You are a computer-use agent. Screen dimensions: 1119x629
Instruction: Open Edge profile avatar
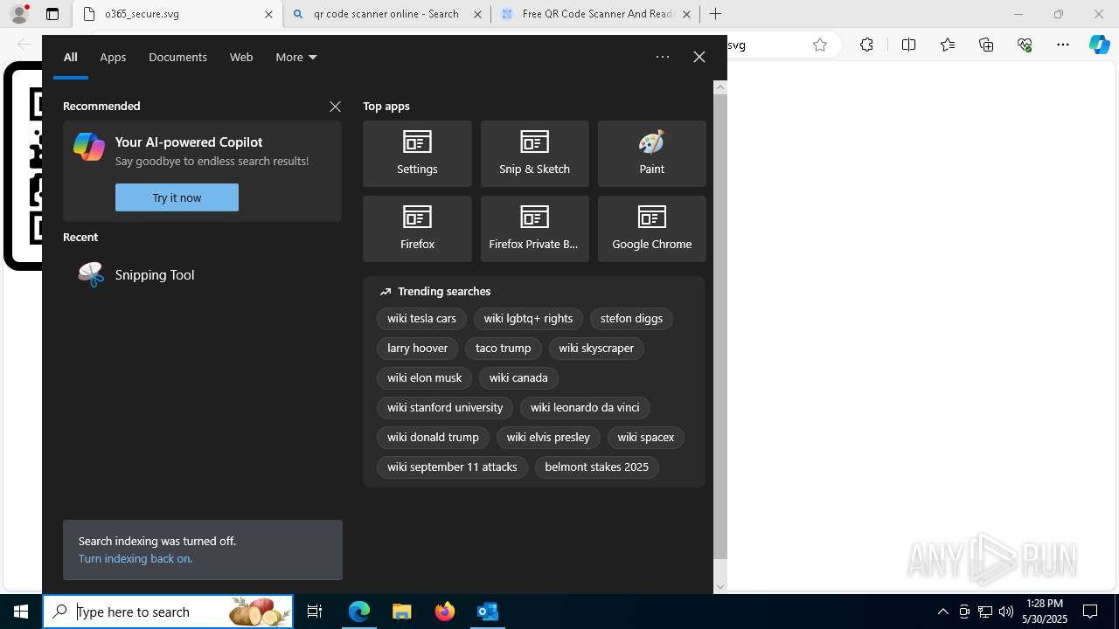click(x=19, y=14)
